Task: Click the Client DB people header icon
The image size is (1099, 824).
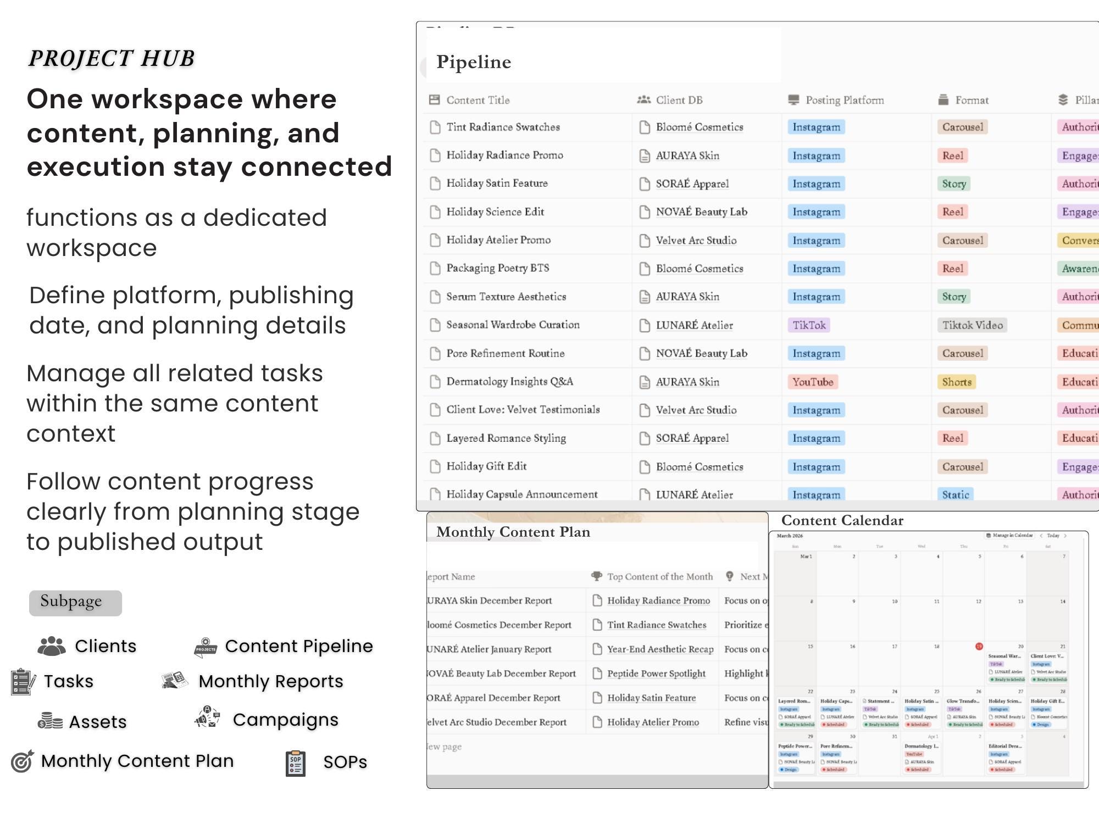Action: (x=643, y=99)
